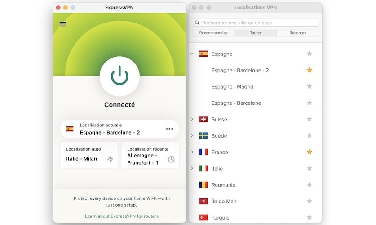Switch to the Récentes tab
This screenshot has width=376, height=225.
tap(297, 33)
